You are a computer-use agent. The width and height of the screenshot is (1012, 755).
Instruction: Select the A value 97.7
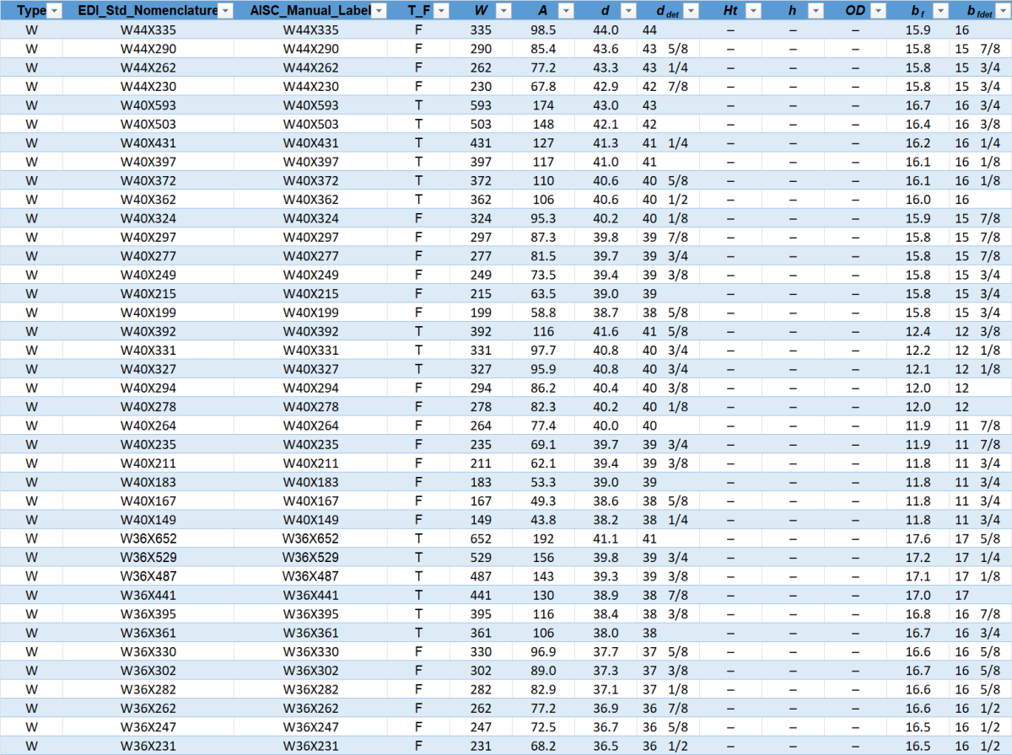(x=542, y=351)
